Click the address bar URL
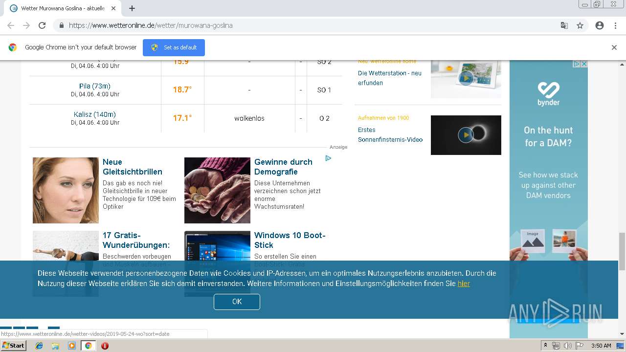 (151, 25)
